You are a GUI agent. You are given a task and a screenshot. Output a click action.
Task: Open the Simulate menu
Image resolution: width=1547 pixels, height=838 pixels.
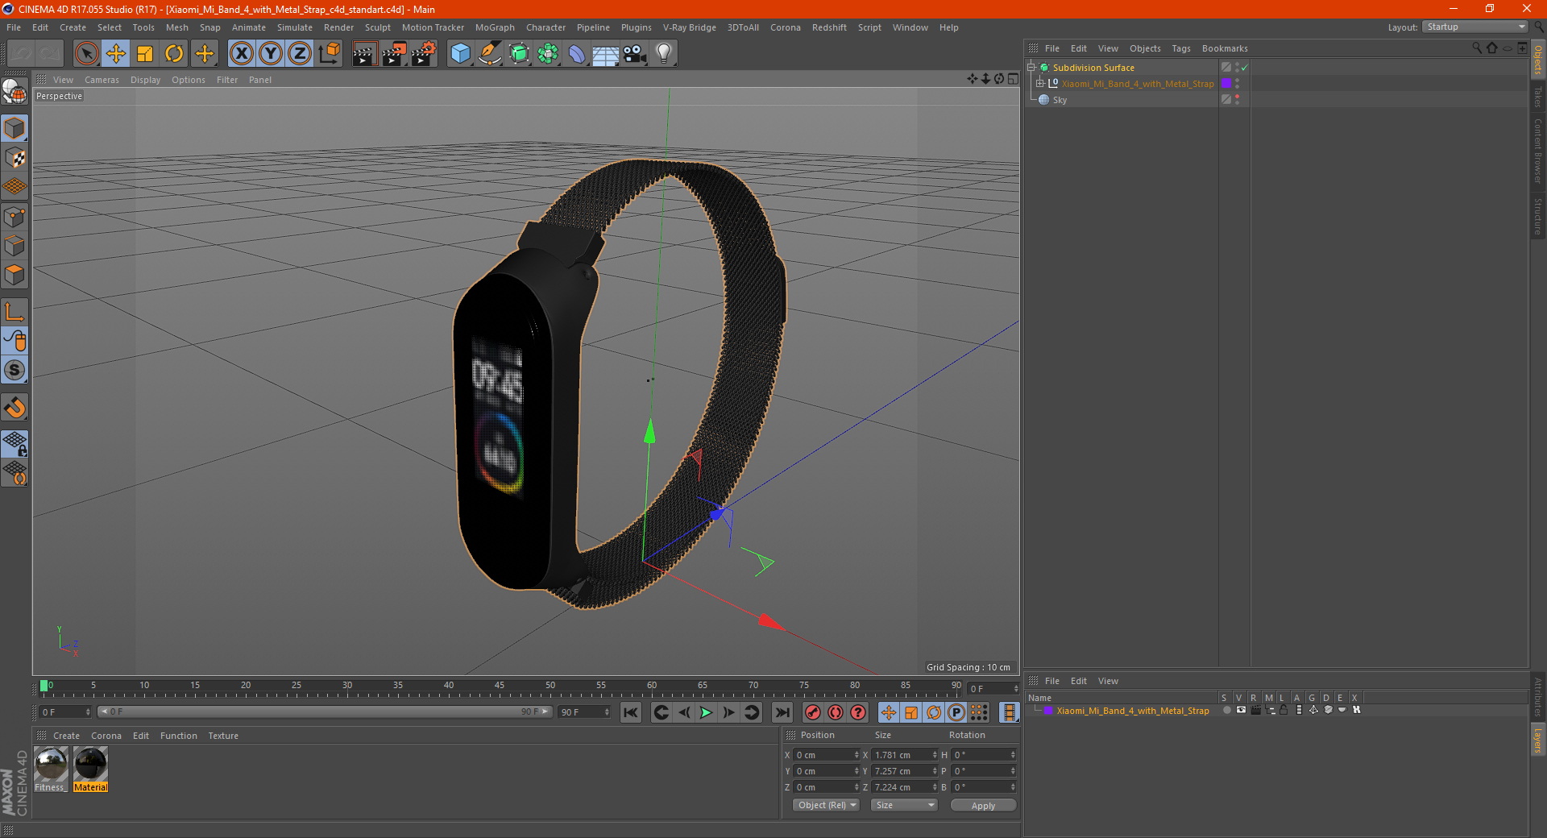point(295,27)
